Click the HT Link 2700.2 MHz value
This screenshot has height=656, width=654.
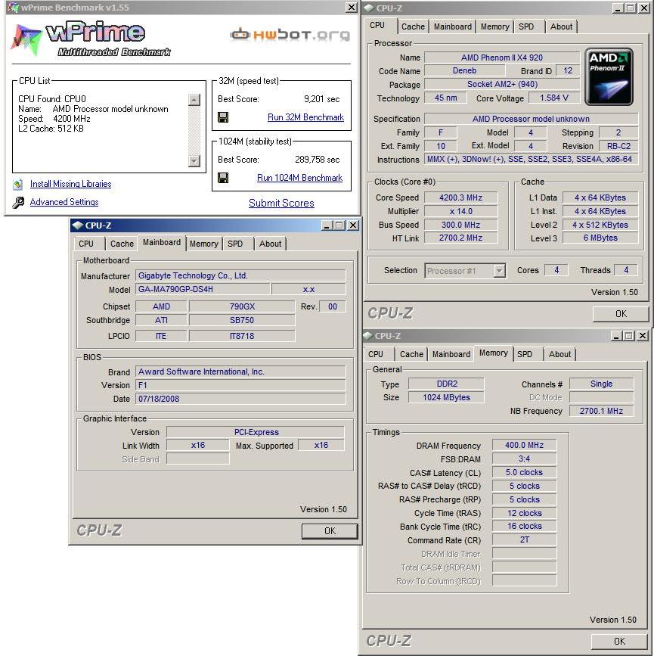click(x=460, y=238)
